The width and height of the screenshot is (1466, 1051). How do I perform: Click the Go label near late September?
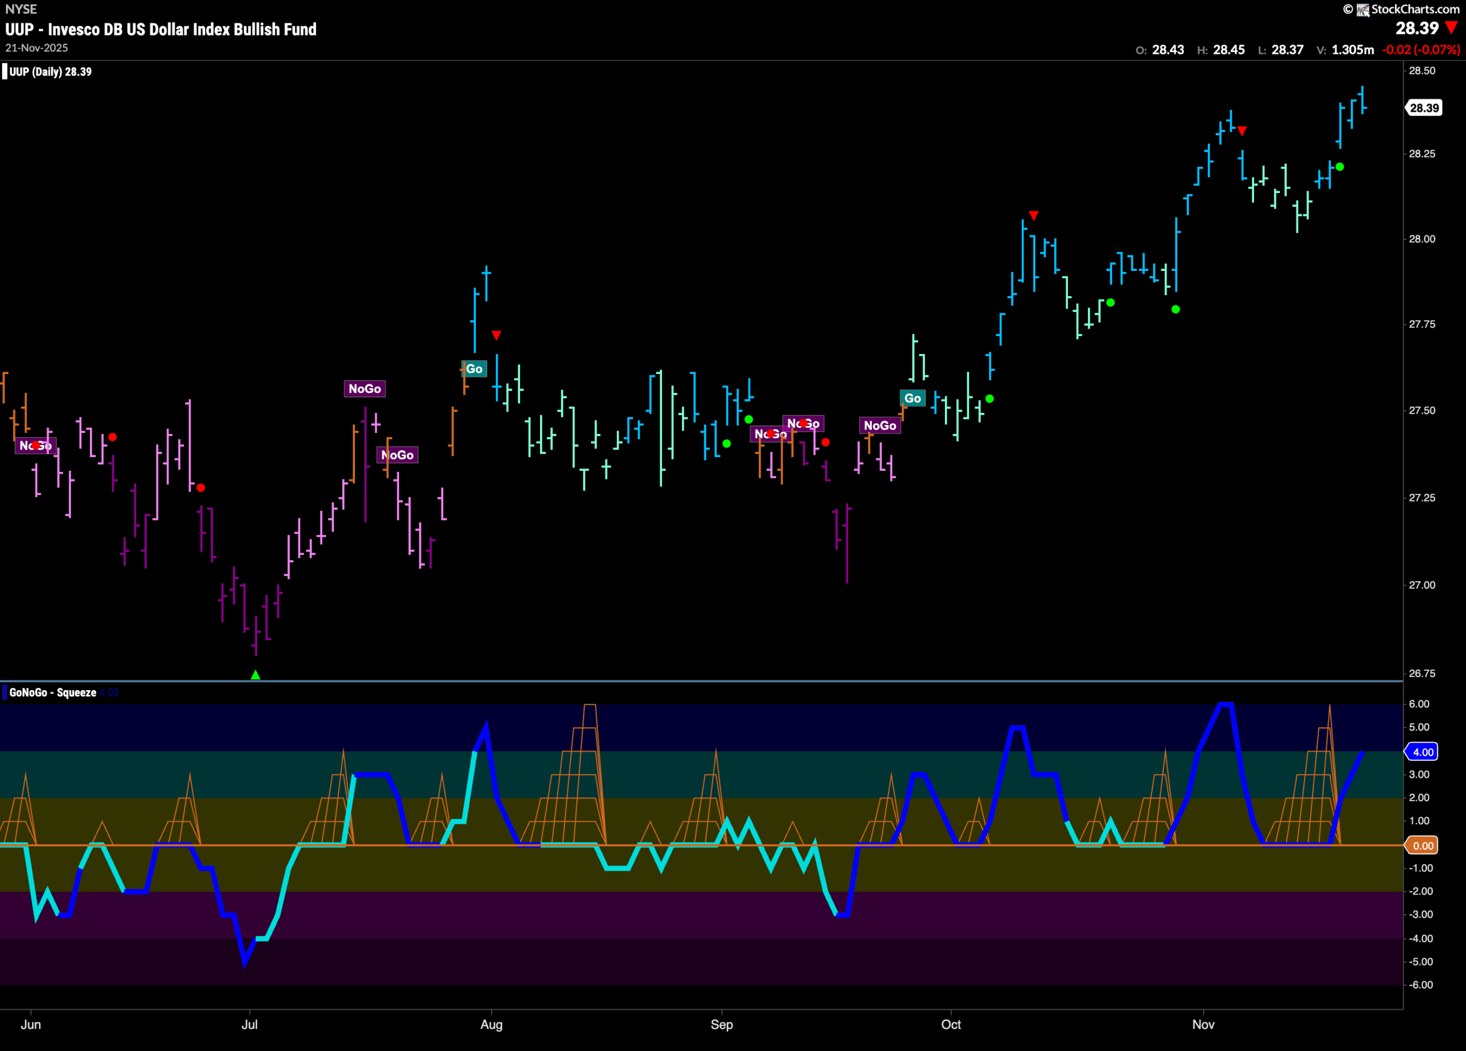pos(912,398)
